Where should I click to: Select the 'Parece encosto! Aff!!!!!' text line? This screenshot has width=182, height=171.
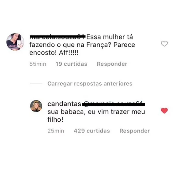(x=54, y=53)
